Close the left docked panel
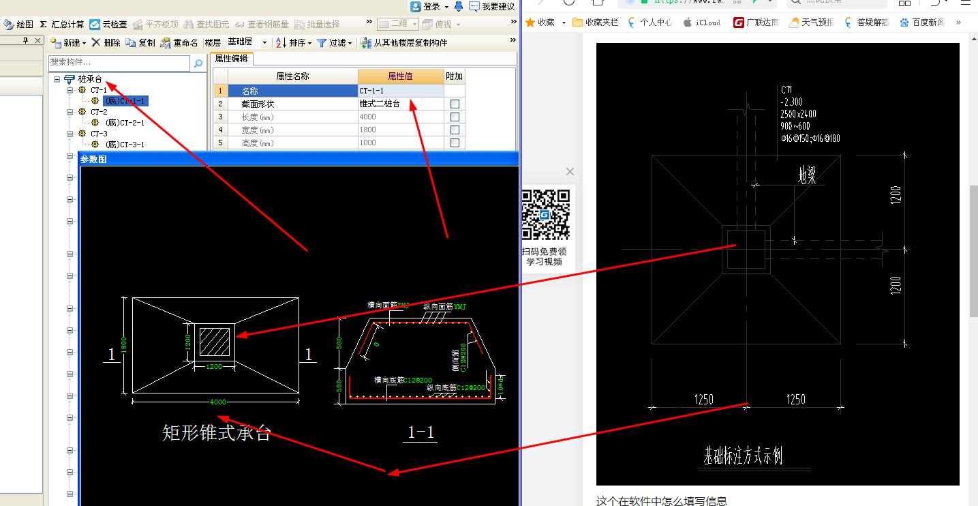The height and width of the screenshot is (506, 978). (x=38, y=42)
